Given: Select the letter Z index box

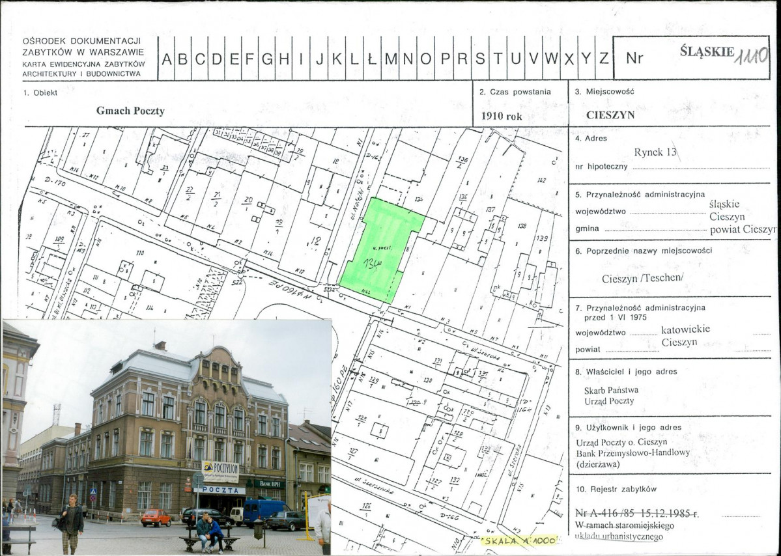Looking at the screenshot, I should (x=604, y=59).
